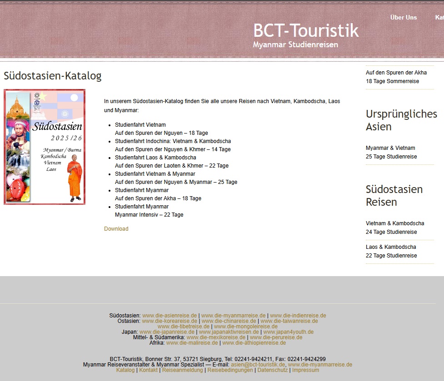The height and width of the screenshot is (381, 444).
Task: Open the Katalog footer link
Action: click(125, 370)
